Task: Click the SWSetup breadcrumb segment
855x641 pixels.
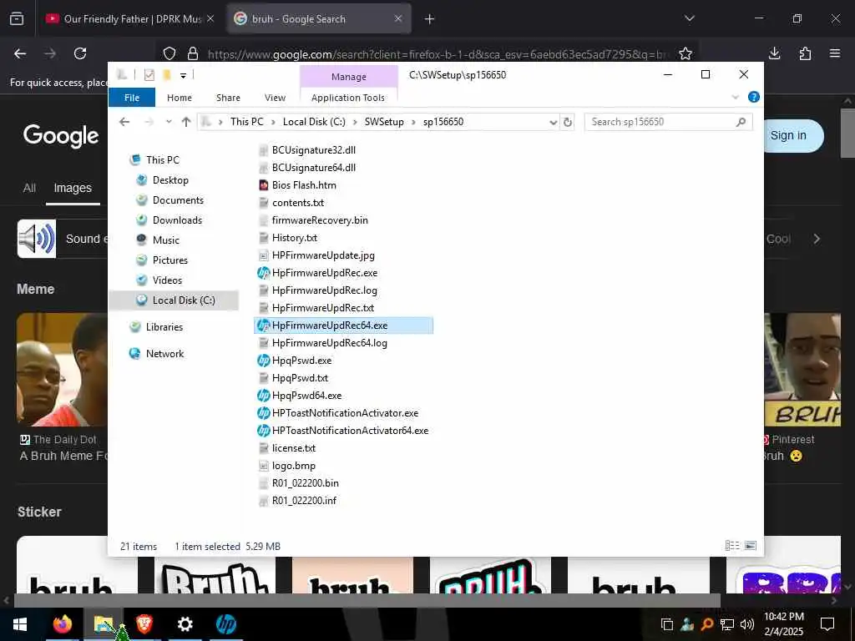Action: click(384, 122)
